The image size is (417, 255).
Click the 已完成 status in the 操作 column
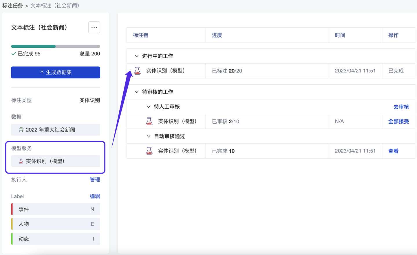pos(396,71)
